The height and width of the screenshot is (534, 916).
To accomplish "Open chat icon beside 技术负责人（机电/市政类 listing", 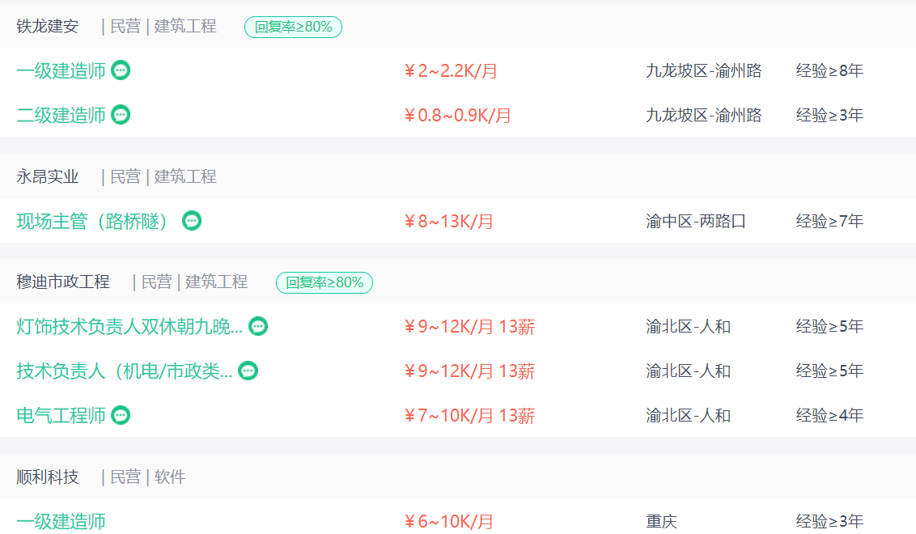I will [248, 371].
